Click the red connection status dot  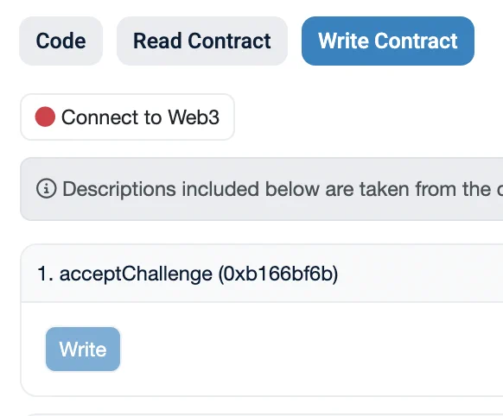45,117
